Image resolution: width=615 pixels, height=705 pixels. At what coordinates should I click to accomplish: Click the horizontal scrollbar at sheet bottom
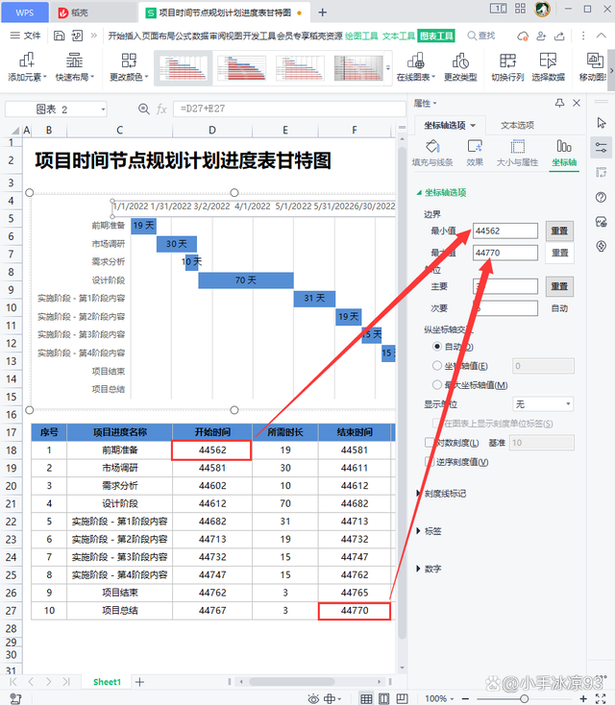[x=291, y=682]
